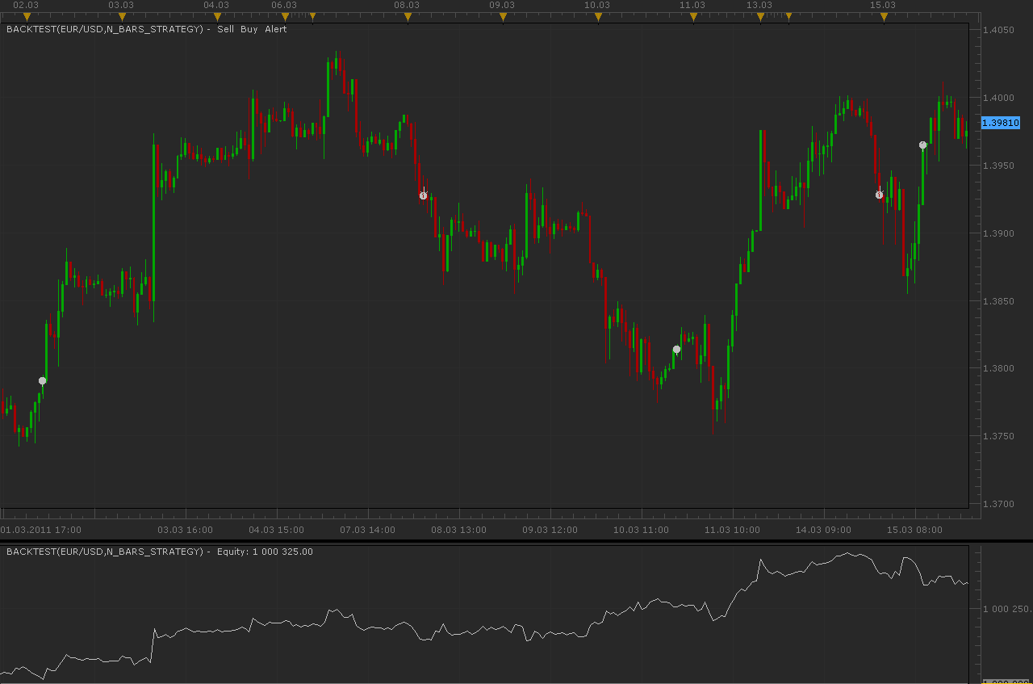The height and width of the screenshot is (684, 1033).
Task: Click the 1.4050 price axis label
Action: coord(999,30)
